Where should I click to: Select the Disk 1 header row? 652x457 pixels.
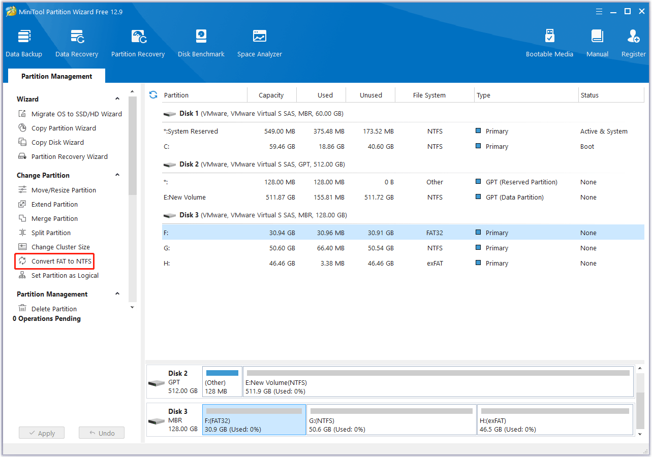(403, 114)
